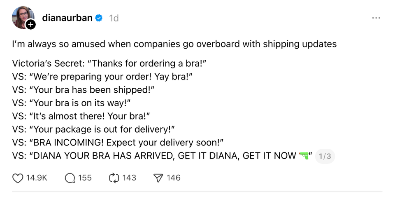
Task: Click the 155 replies count
Action: pyautogui.click(x=85, y=178)
